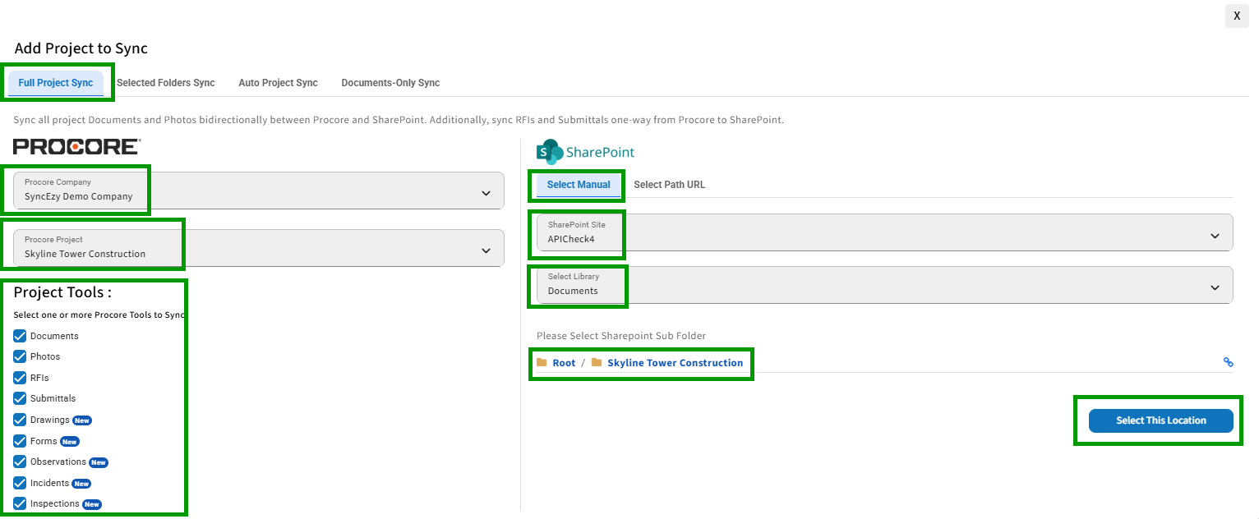Uncheck the Incidents checkbox

[x=20, y=483]
